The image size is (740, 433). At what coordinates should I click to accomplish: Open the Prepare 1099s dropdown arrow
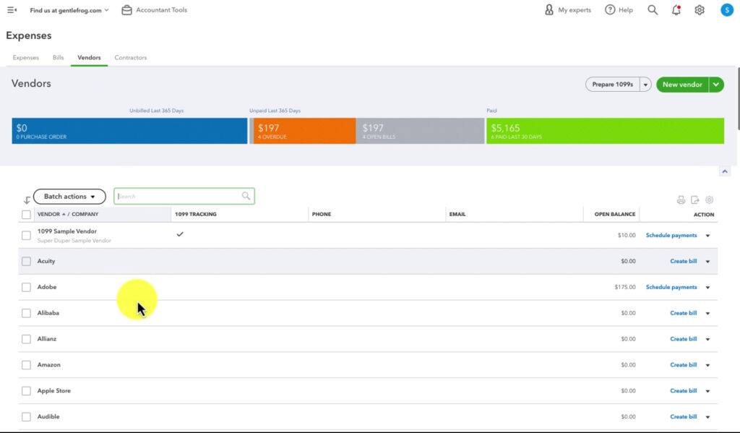point(645,85)
